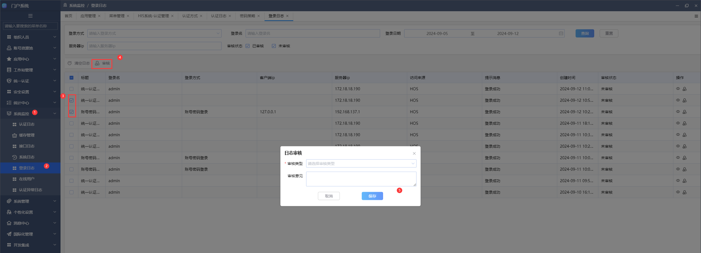Image resolution: width=701 pixels, height=253 pixels.
Task: Click the hamburger menu collapse icon
Action: [x=30, y=16]
